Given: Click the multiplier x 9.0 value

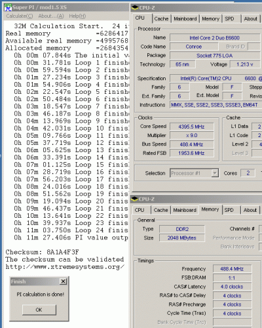Looking at the screenshot, I should tap(191, 135).
